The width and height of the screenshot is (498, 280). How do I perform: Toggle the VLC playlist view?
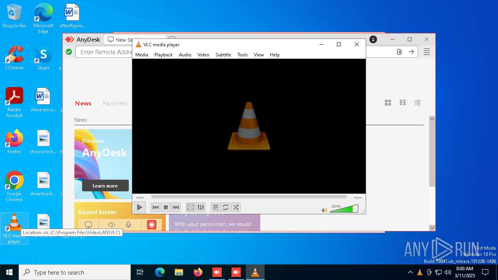pyautogui.click(x=215, y=207)
